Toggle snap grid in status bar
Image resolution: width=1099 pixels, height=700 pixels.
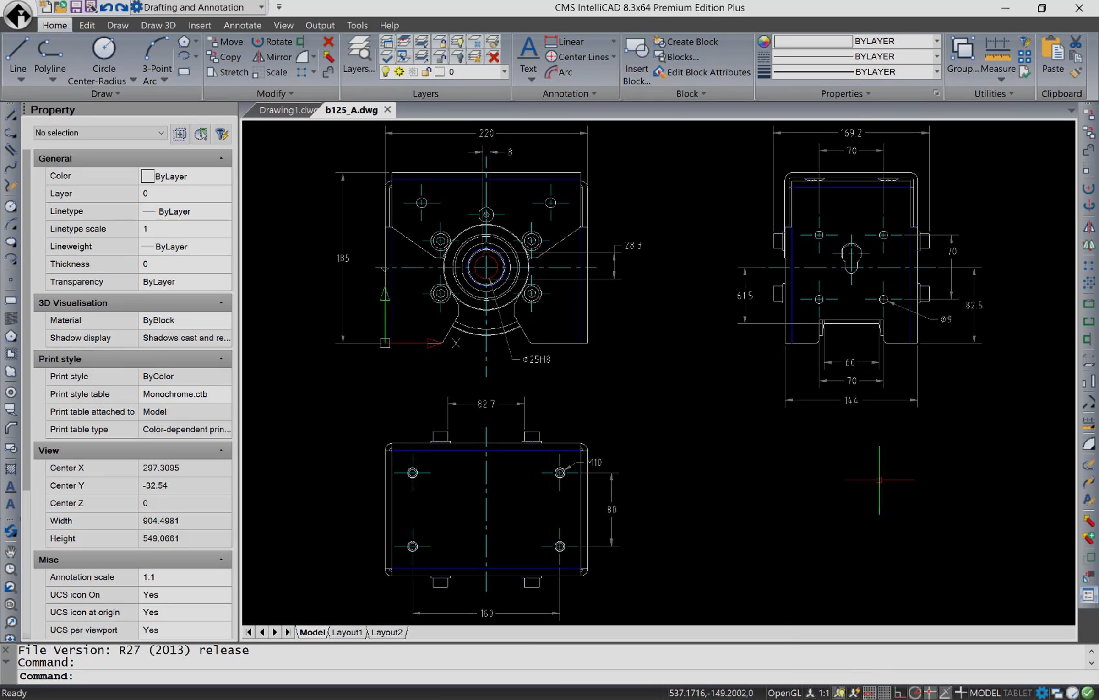869,693
